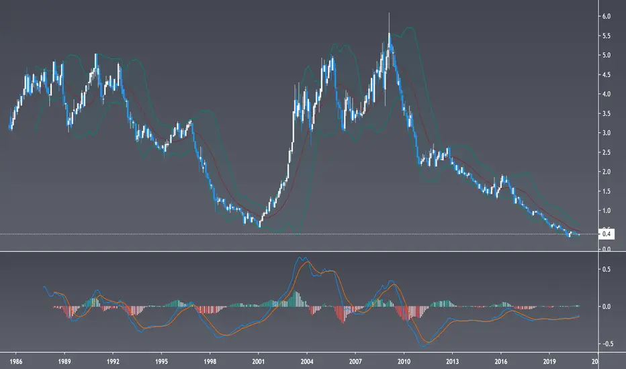This screenshot has height=369, width=626.
Task: Click the 2.5 price scale value
Action: [607, 152]
